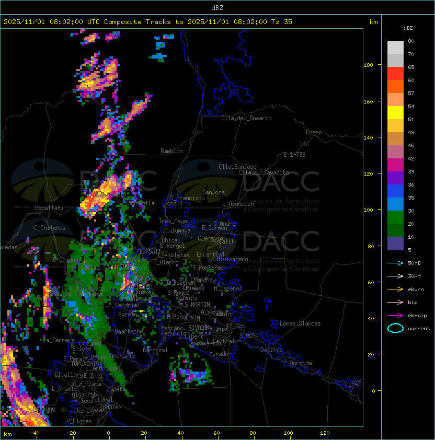The height and width of the screenshot is (440, 435).
Task: Click the 'dBZ' legend heading
Action: [x=408, y=28]
